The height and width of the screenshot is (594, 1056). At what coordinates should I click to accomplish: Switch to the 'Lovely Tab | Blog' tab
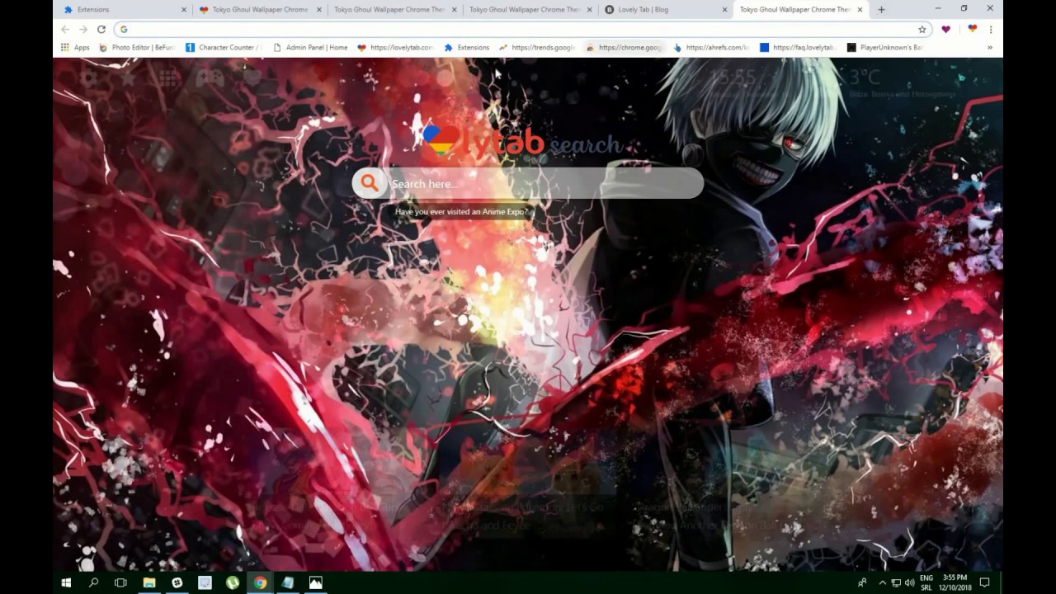(x=665, y=10)
